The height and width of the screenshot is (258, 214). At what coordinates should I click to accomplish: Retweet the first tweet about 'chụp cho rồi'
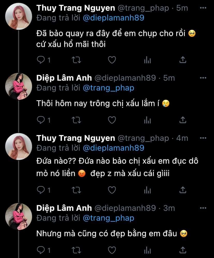click(x=76, y=60)
